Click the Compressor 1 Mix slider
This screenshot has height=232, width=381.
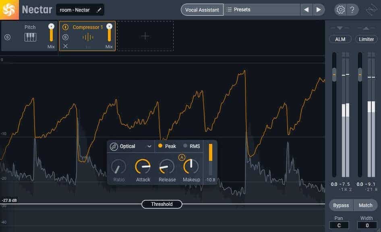pos(109,33)
